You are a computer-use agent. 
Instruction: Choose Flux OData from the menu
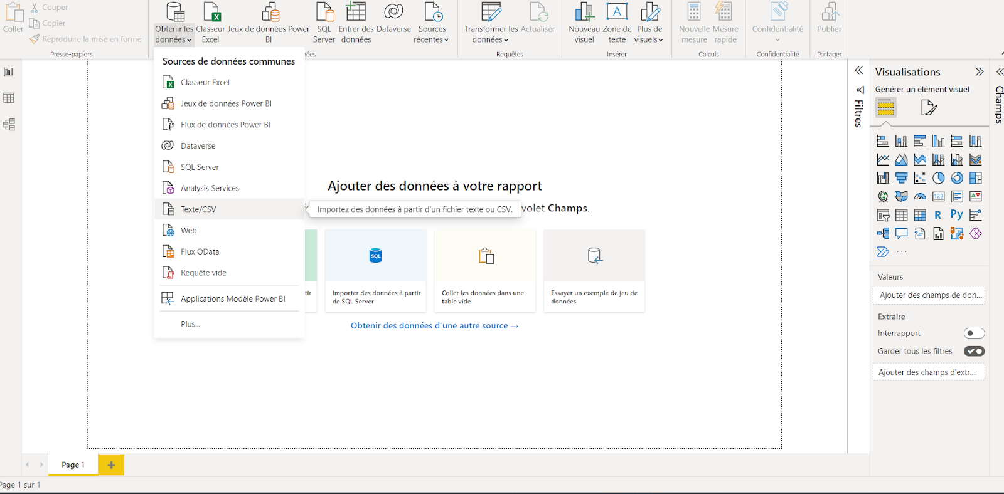click(229, 252)
